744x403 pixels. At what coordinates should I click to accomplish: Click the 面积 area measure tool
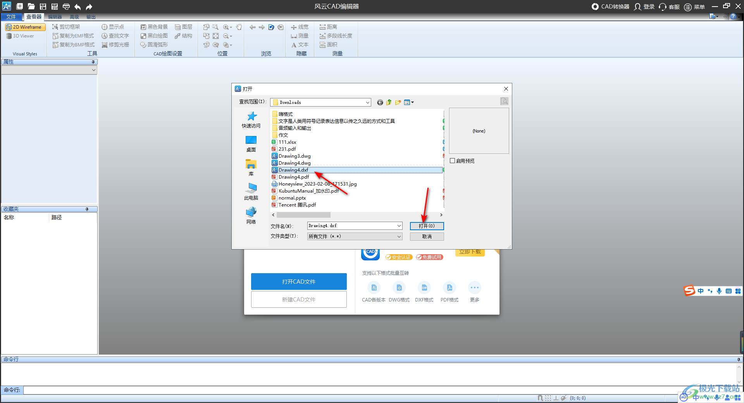(x=328, y=45)
